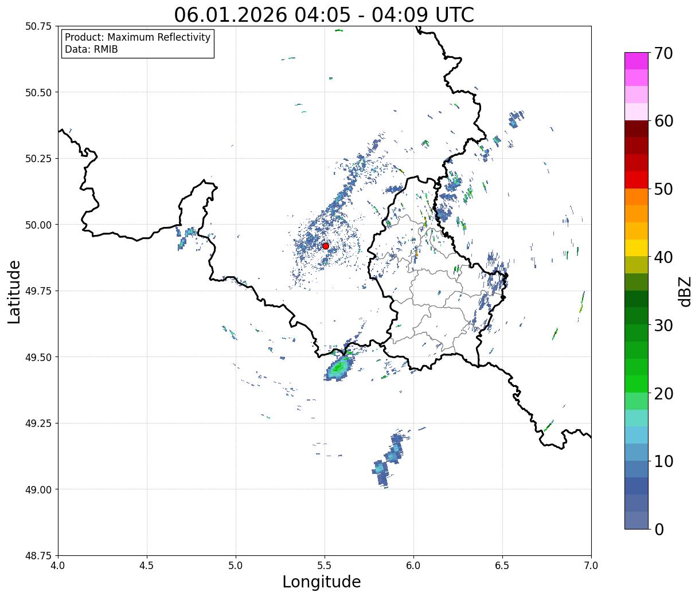This screenshot has height=596, width=699.
Task: Click the 50.00 latitude tick label
Action: [x=38, y=225]
